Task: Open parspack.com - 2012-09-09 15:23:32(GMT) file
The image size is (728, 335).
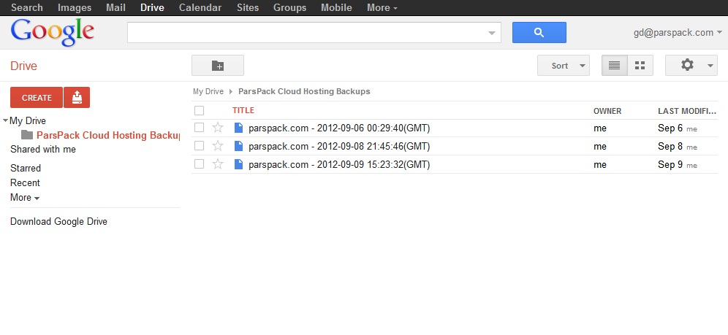Action: click(339, 164)
